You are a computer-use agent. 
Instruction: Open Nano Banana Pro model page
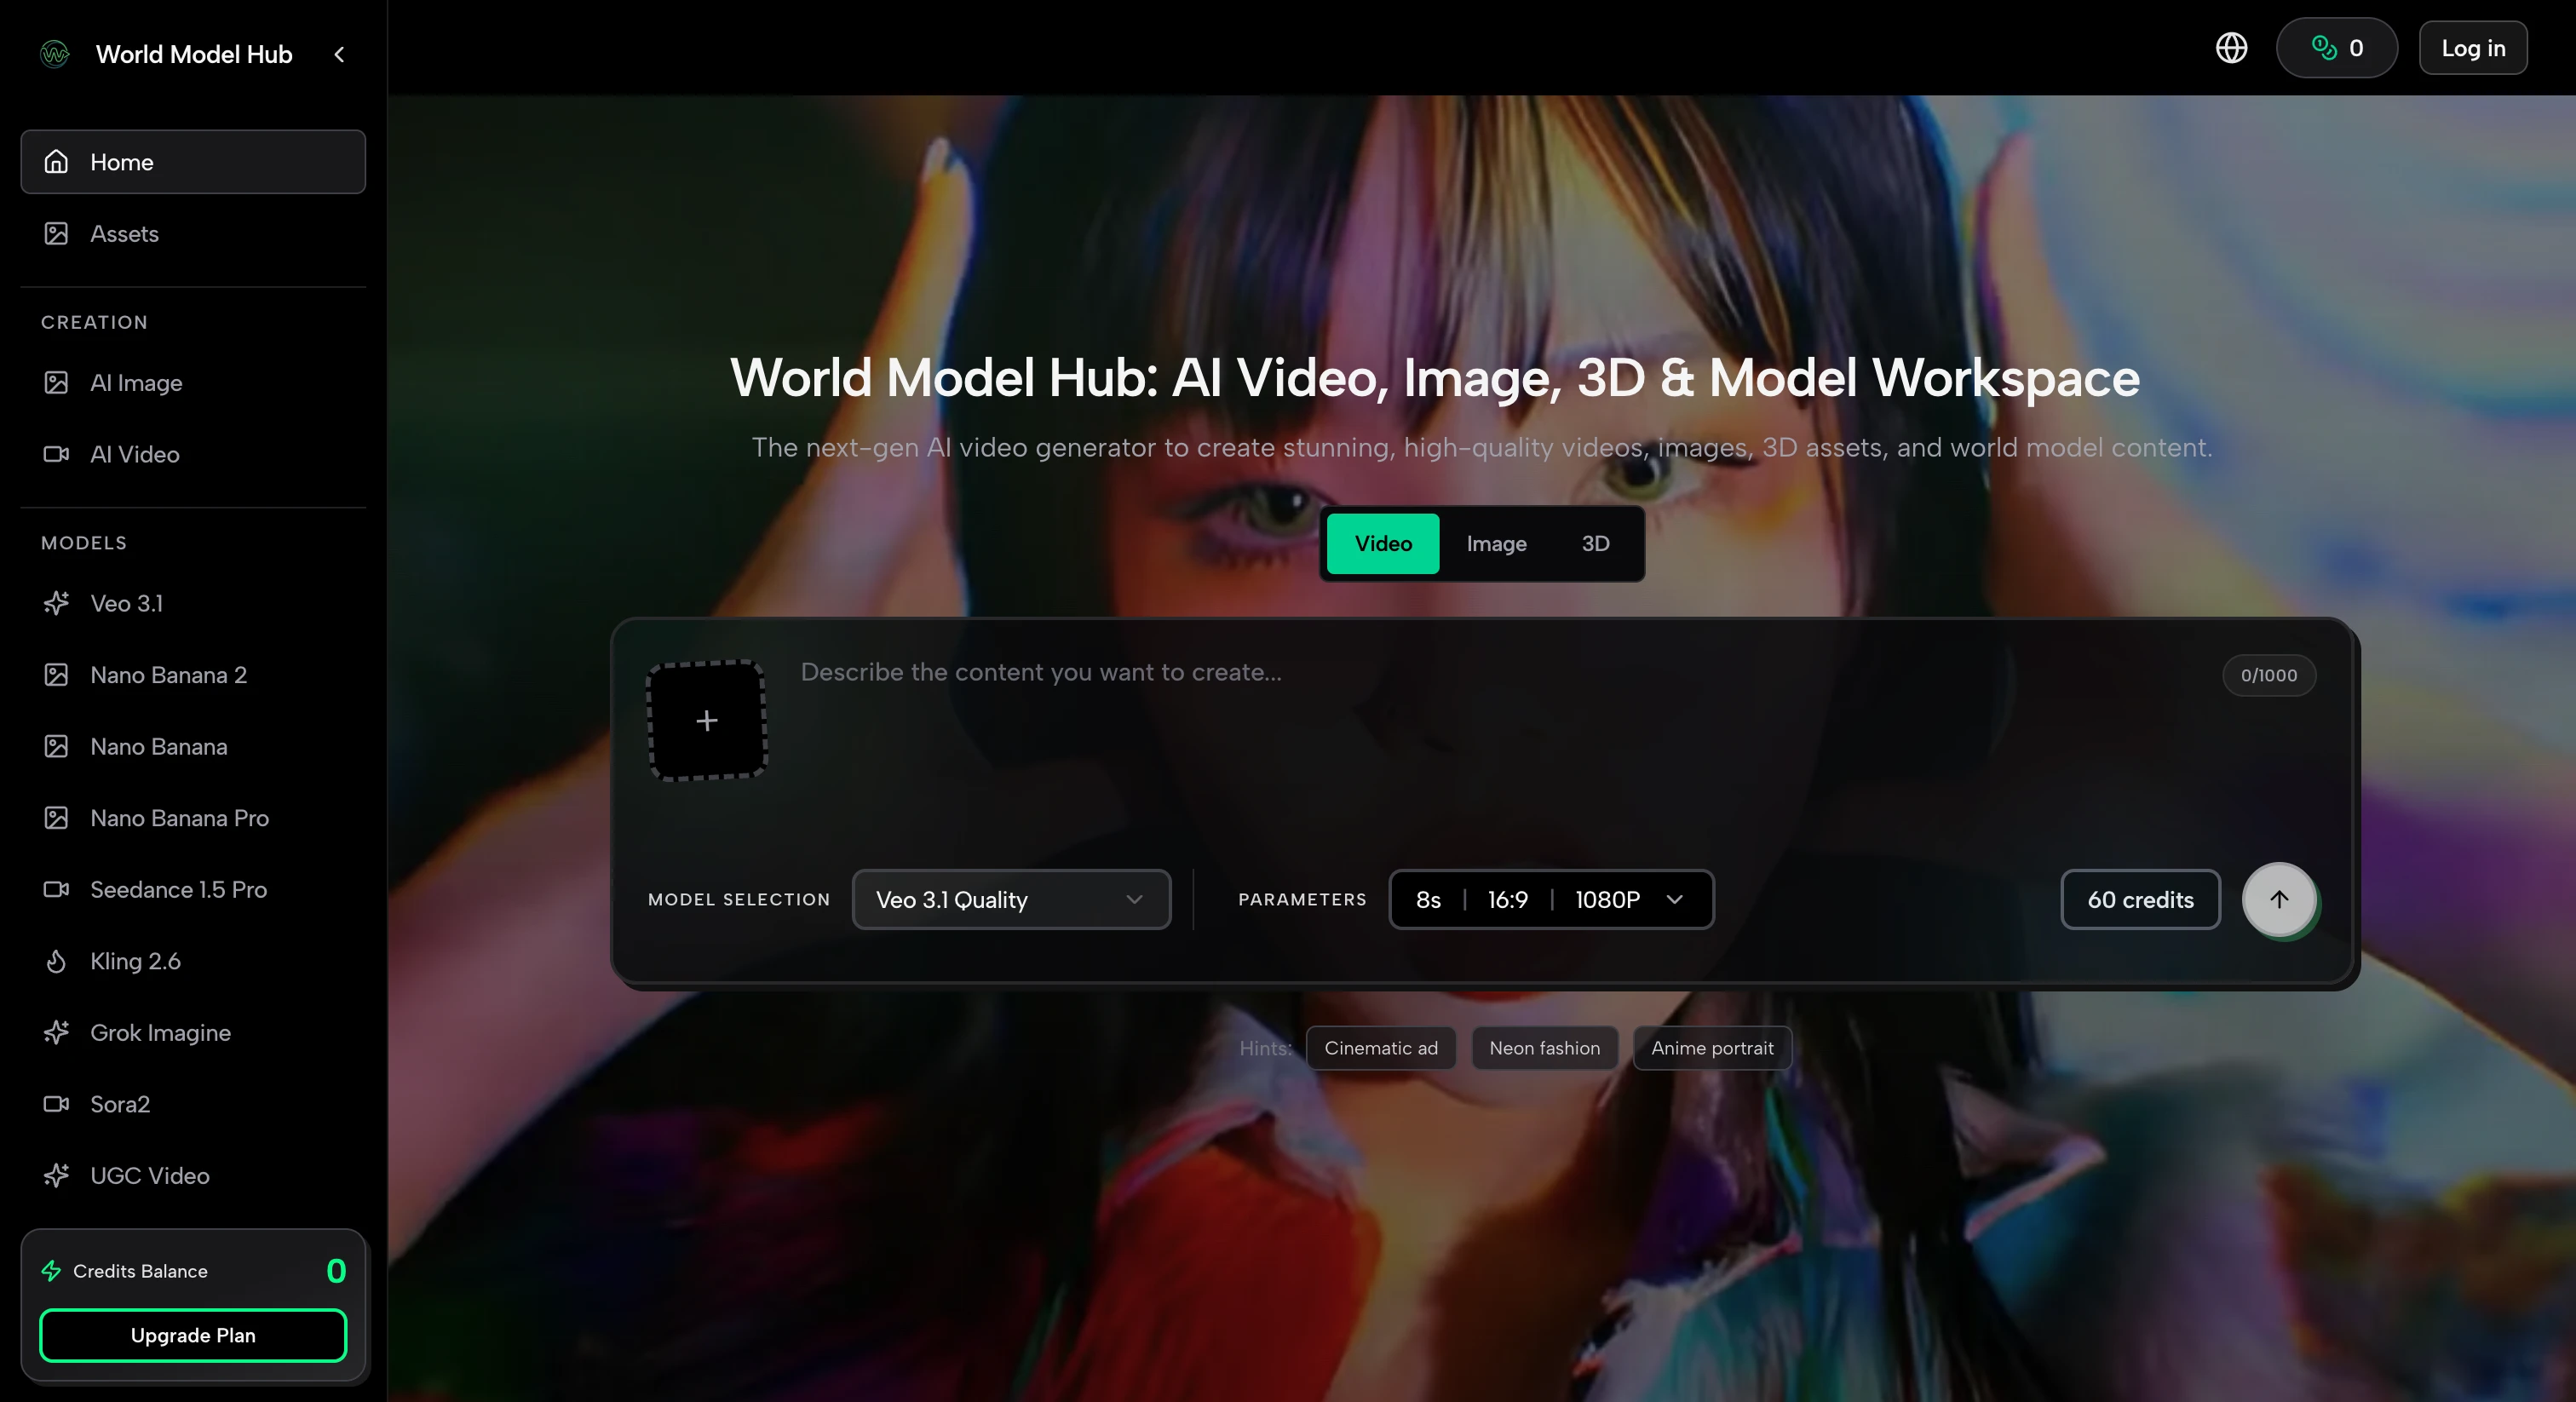tap(179, 818)
